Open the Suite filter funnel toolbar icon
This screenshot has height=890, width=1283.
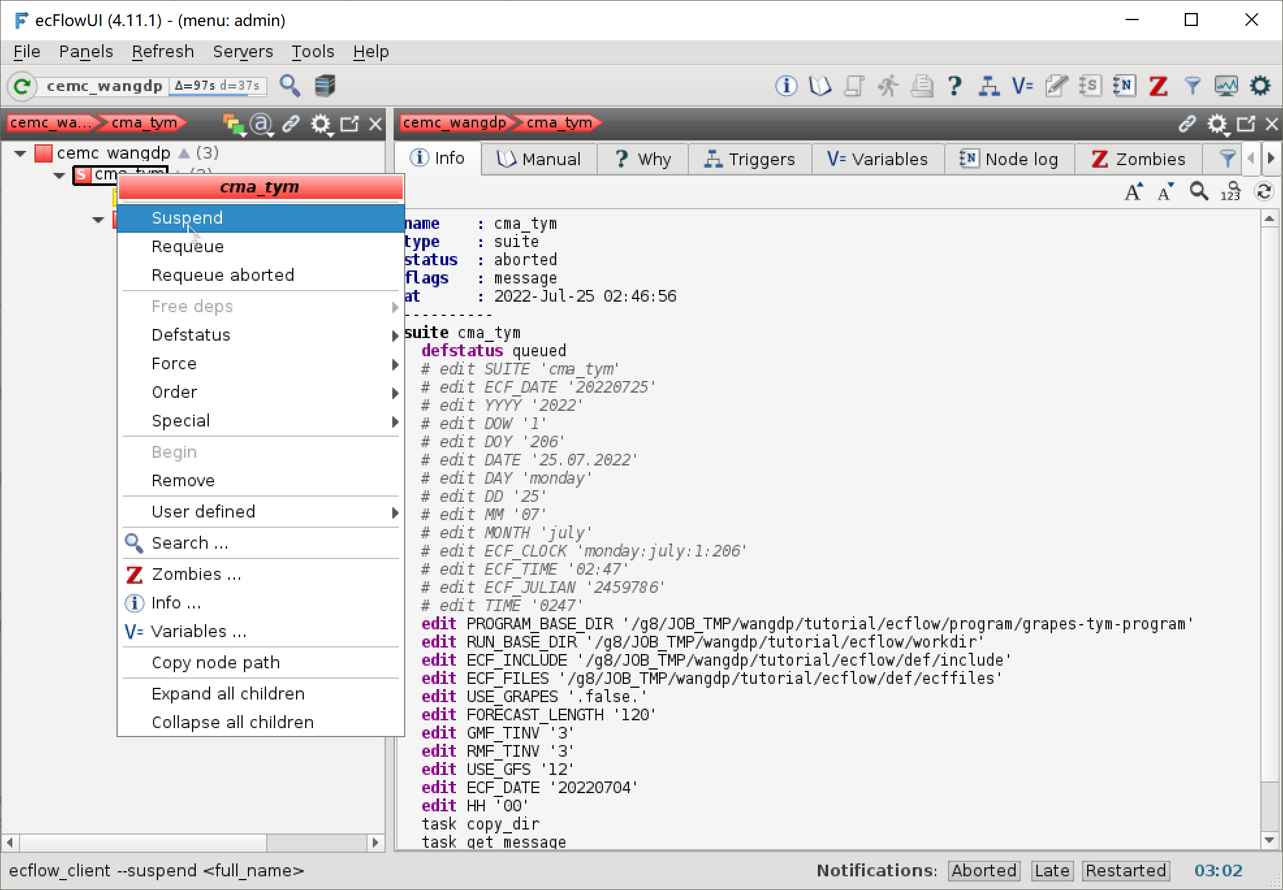click(1192, 86)
